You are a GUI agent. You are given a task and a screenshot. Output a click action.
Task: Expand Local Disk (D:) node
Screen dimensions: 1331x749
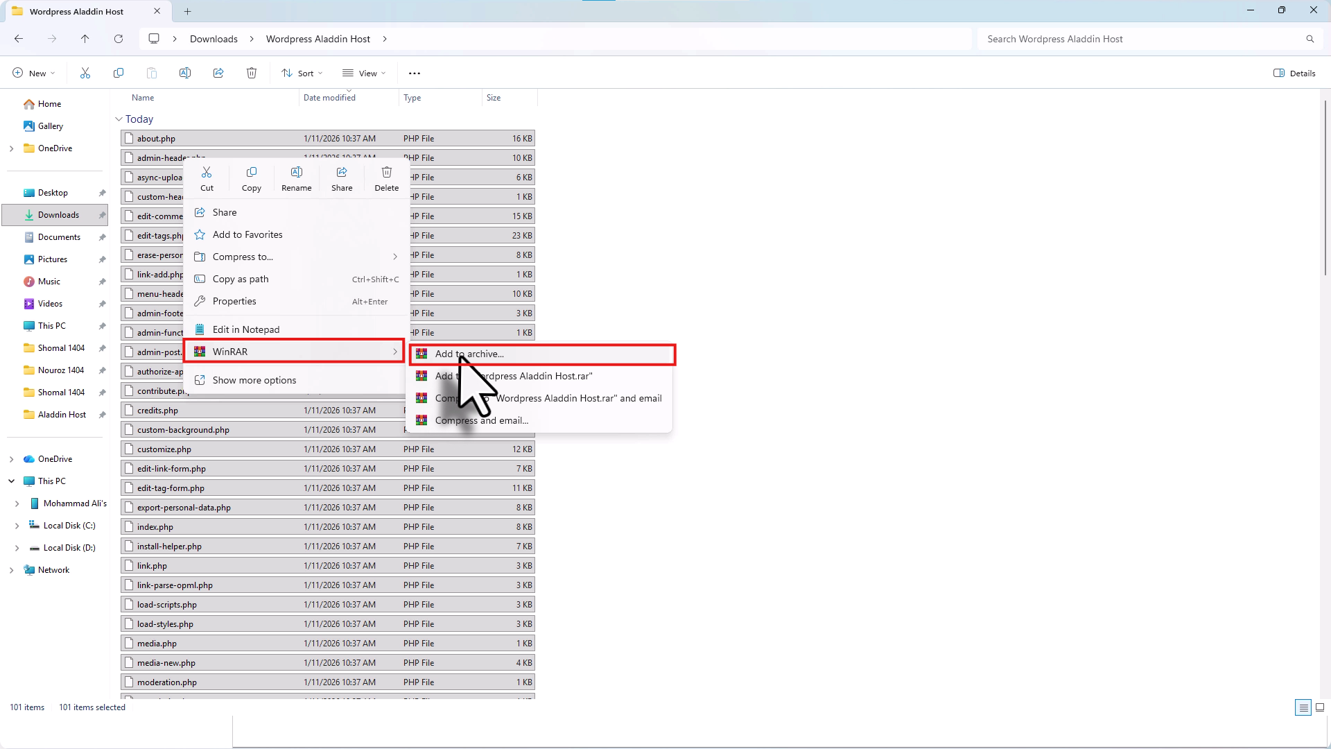coord(17,548)
